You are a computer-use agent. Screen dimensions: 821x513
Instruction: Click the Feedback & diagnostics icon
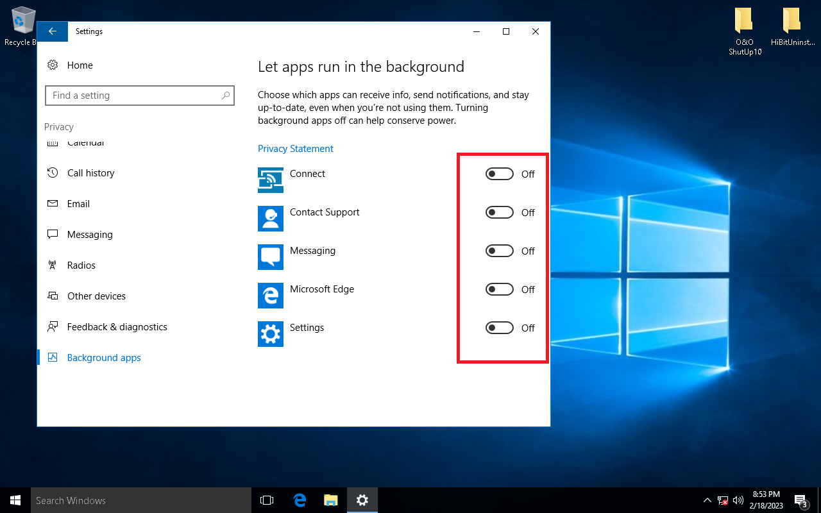(x=53, y=327)
